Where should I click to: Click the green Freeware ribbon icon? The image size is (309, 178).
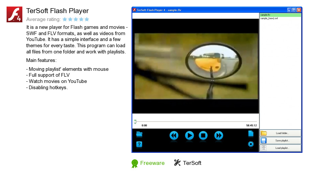(x=134, y=164)
